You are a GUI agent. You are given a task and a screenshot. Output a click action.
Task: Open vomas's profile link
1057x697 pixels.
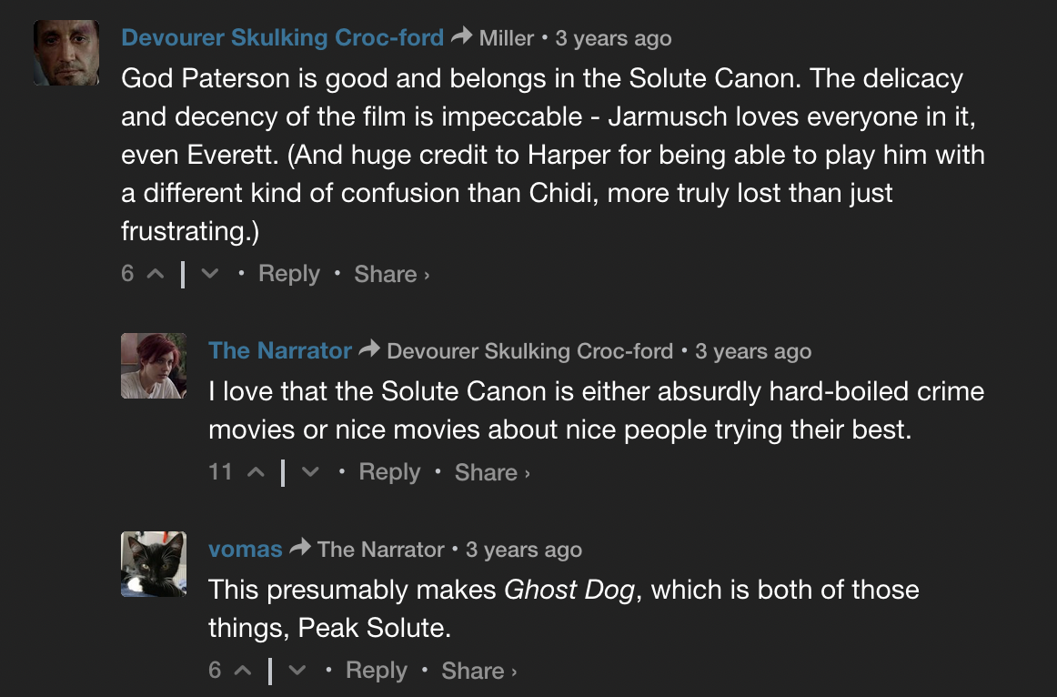tap(246, 550)
